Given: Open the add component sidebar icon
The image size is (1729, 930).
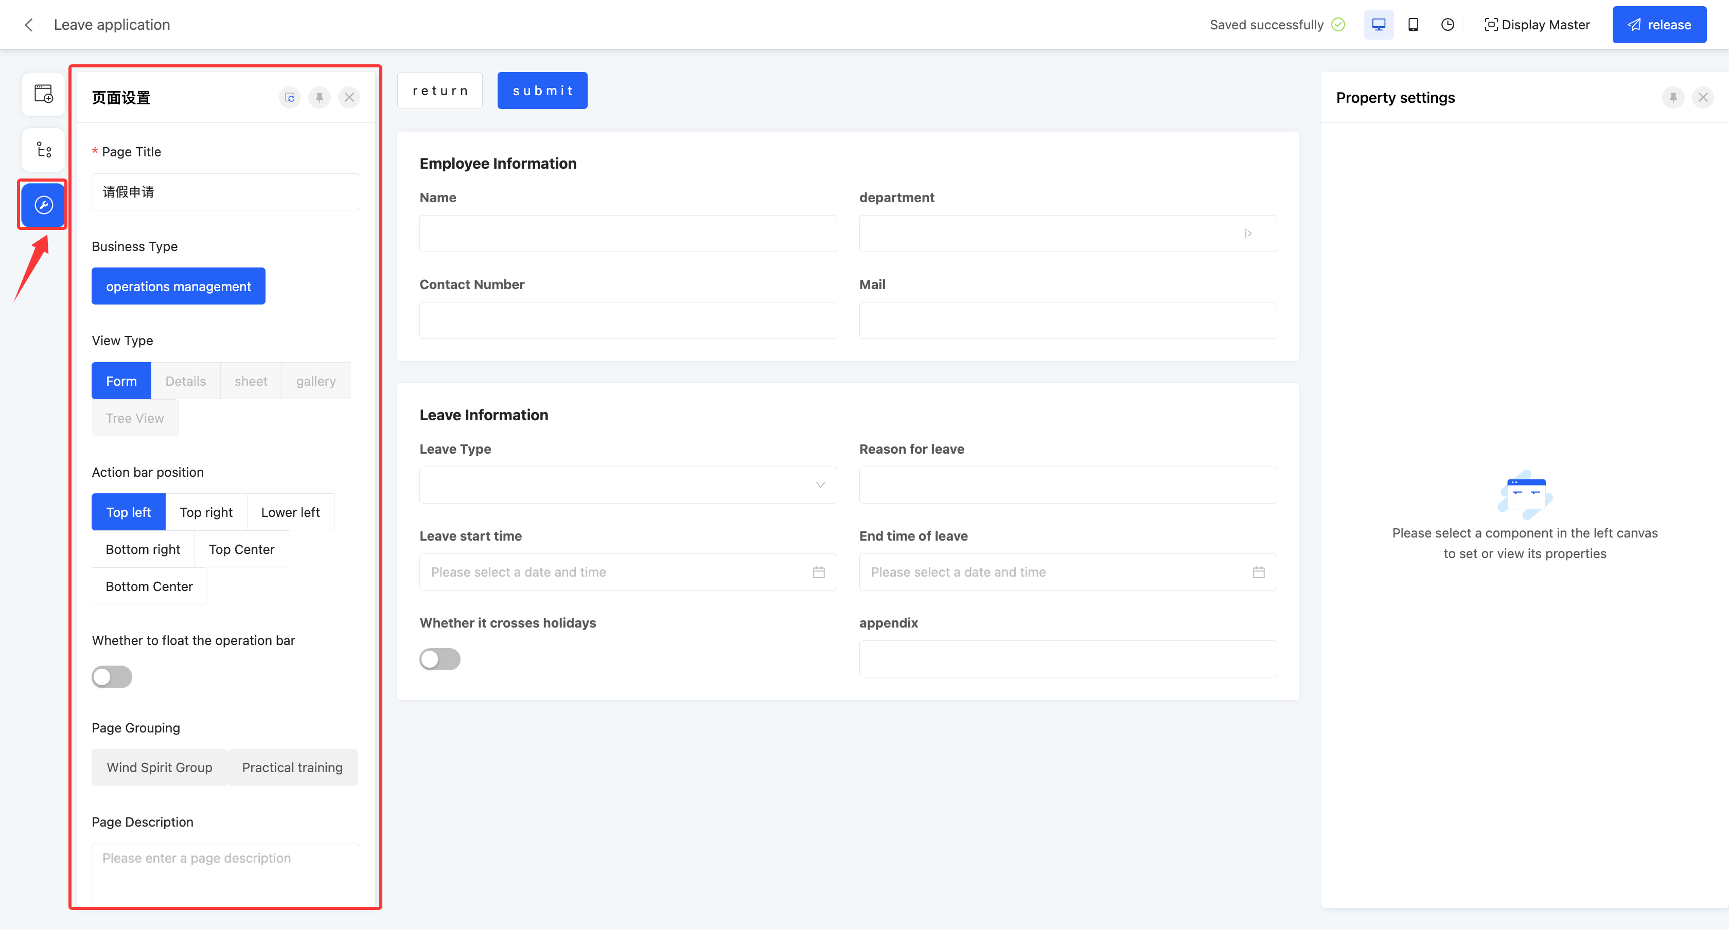Looking at the screenshot, I should pos(44,93).
